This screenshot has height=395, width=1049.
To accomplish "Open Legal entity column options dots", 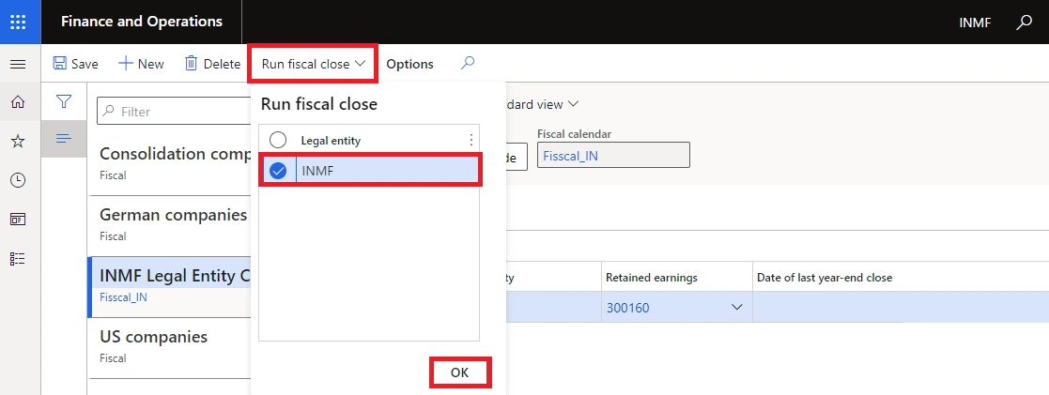I will pyautogui.click(x=471, y=140).
